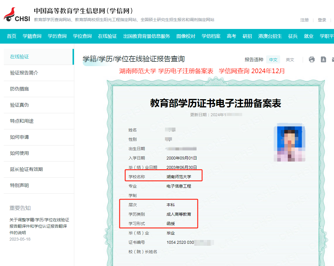Select 如何申请 in the sidebar
This screenshot has height=266, width=334.
[39, 137]
